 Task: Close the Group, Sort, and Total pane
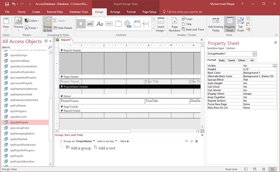pos(202,135)
